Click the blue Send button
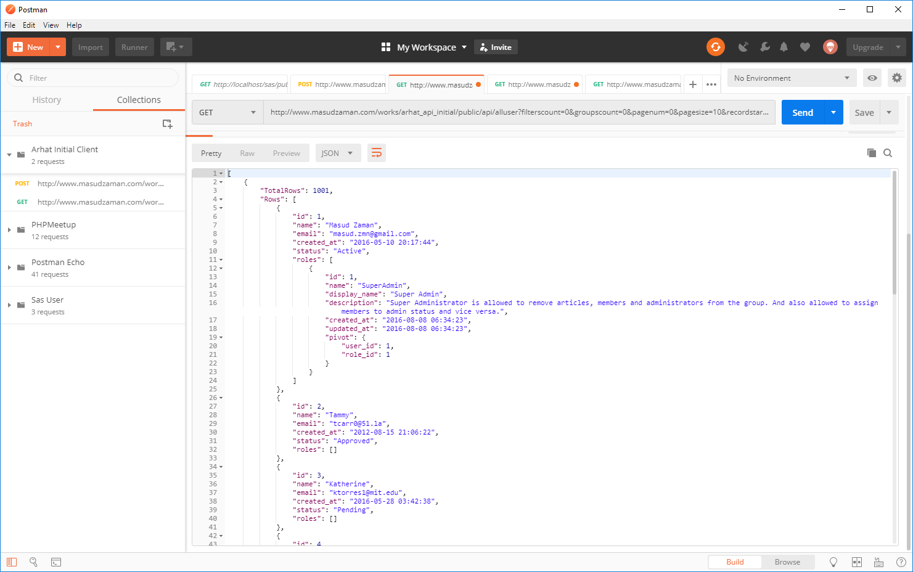 (x=802, y=113)
